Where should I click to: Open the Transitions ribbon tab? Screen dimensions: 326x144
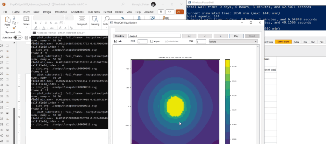click(60, 12)
